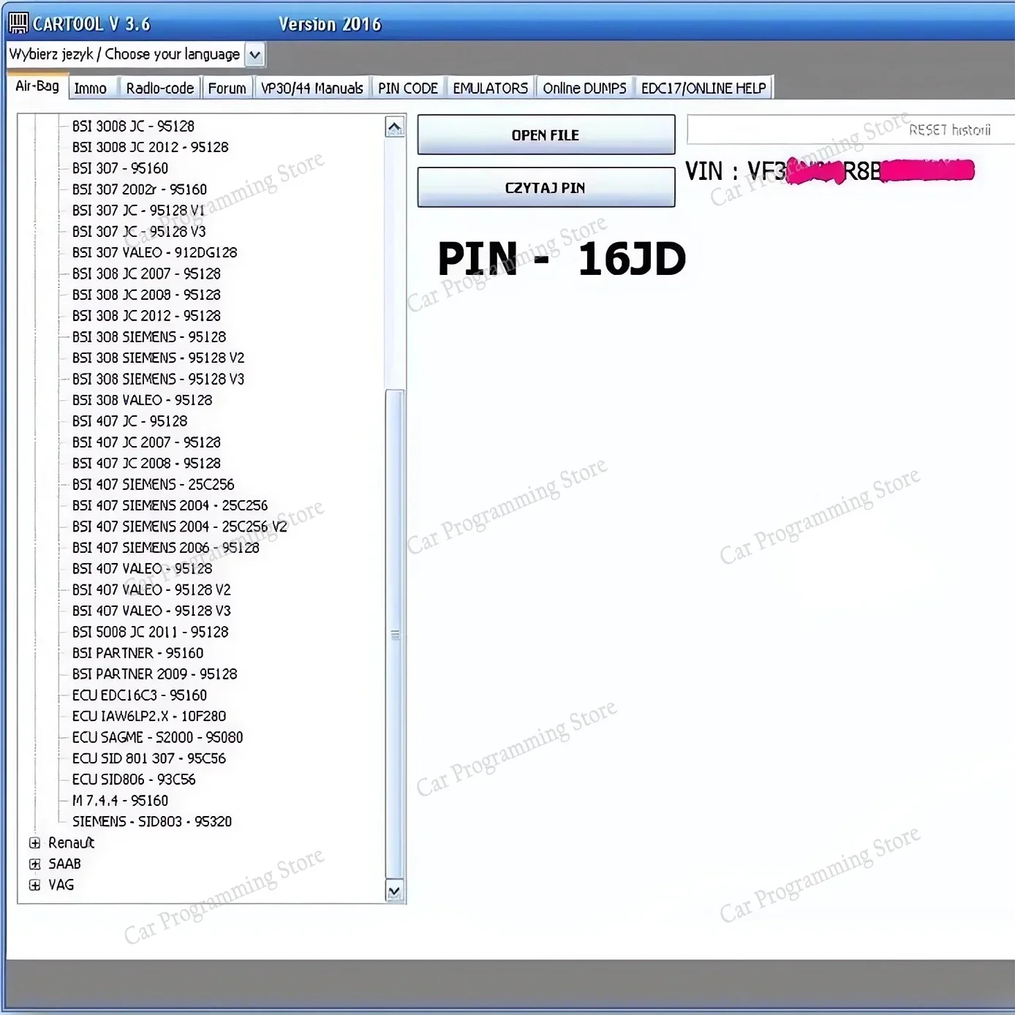Switch to the Immo tab
This screenshot has width=1015, height=1015.
pyautogui.click(x=91, y=87)
